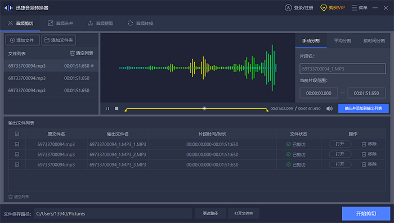Click the 购买VIP diamond icon
Screen dimensions: 394x223
(x=324, y=8)
